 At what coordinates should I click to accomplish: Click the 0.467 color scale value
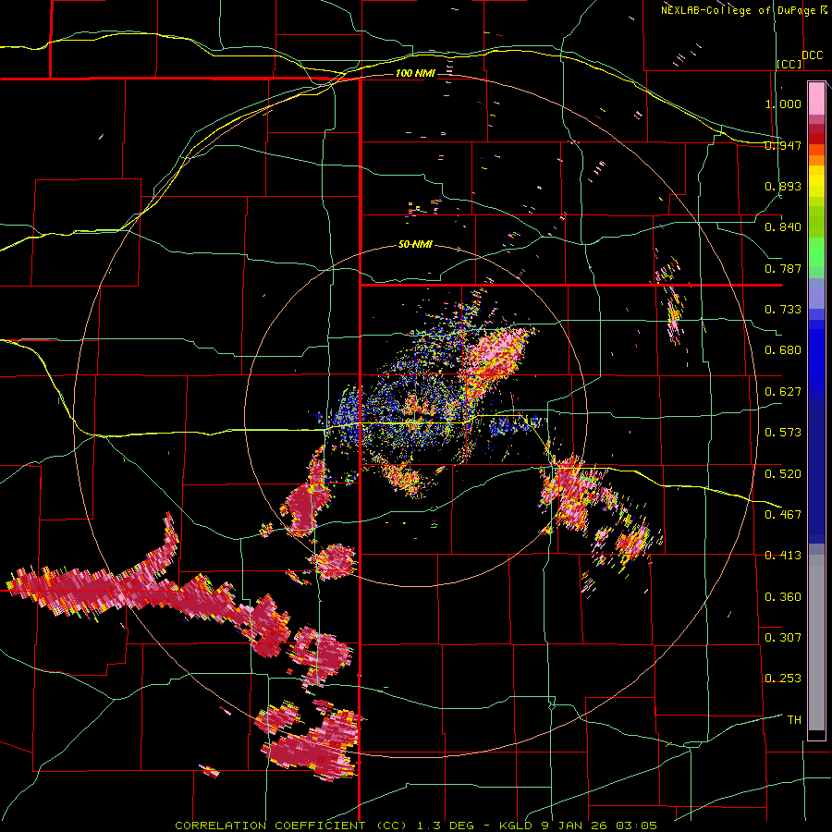(x=783, y=515)
